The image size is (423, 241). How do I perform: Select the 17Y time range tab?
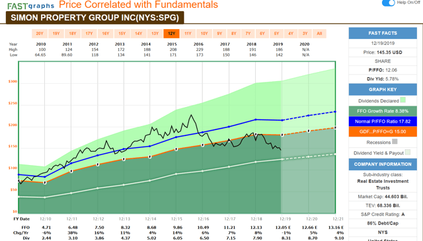(x=89, y=34)
